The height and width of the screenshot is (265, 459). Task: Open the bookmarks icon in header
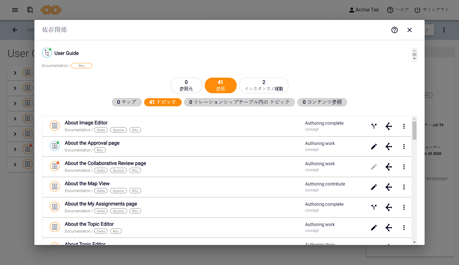[30, 10]
